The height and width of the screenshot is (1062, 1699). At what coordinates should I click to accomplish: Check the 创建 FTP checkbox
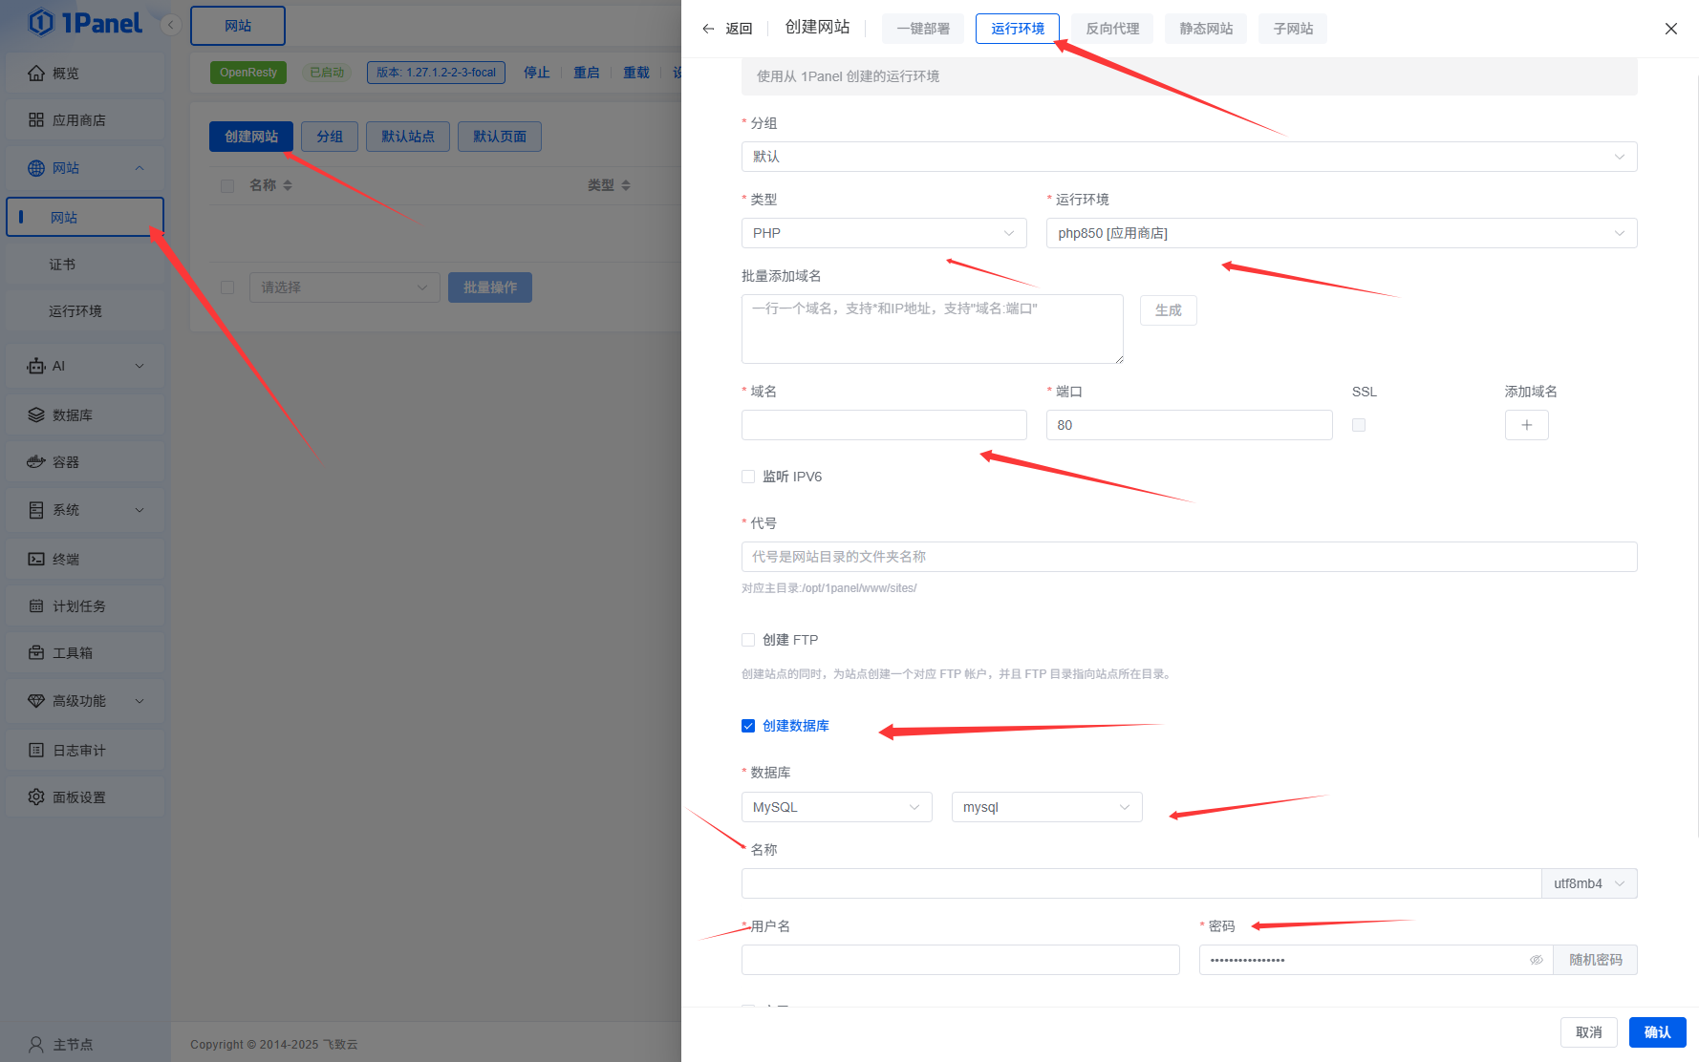748,640
